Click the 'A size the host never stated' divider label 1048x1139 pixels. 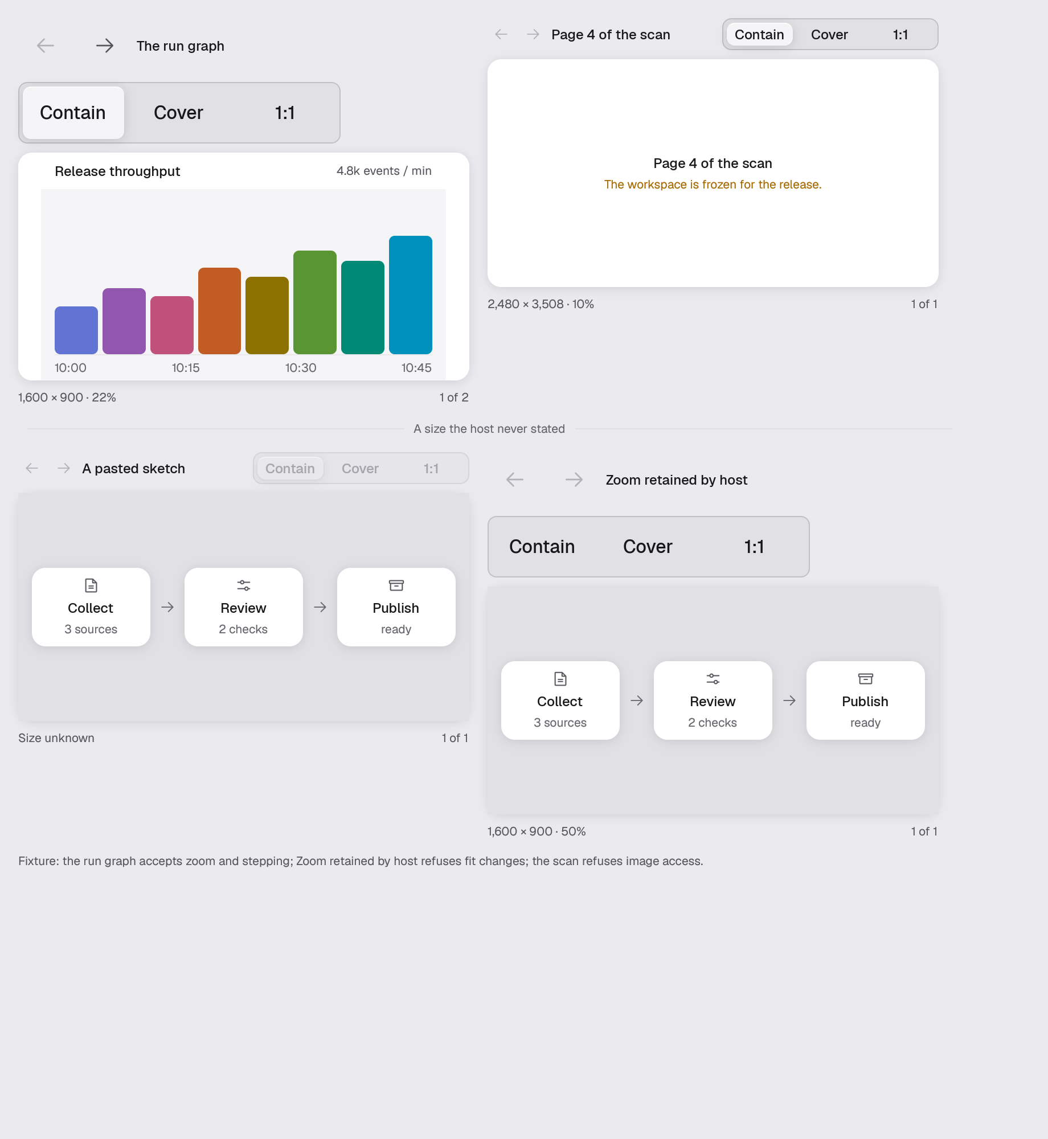tap(489, 429)
